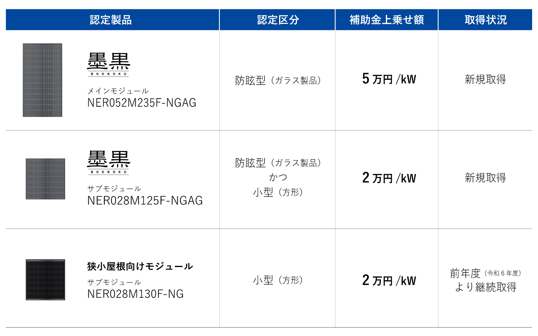
Task: Click 新規取得 in the NER052M235F-NGAG row
Action: click(485, 79)
